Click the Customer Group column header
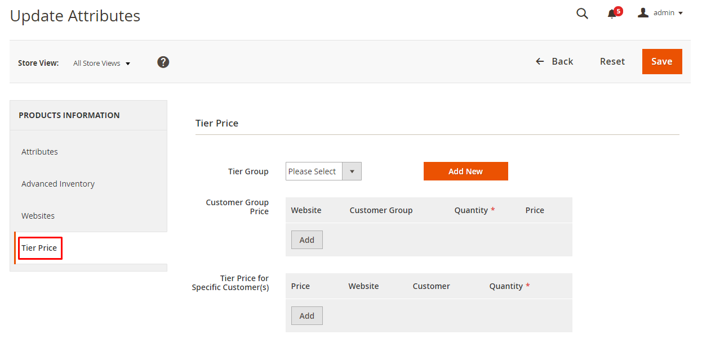 click(381, 210)
